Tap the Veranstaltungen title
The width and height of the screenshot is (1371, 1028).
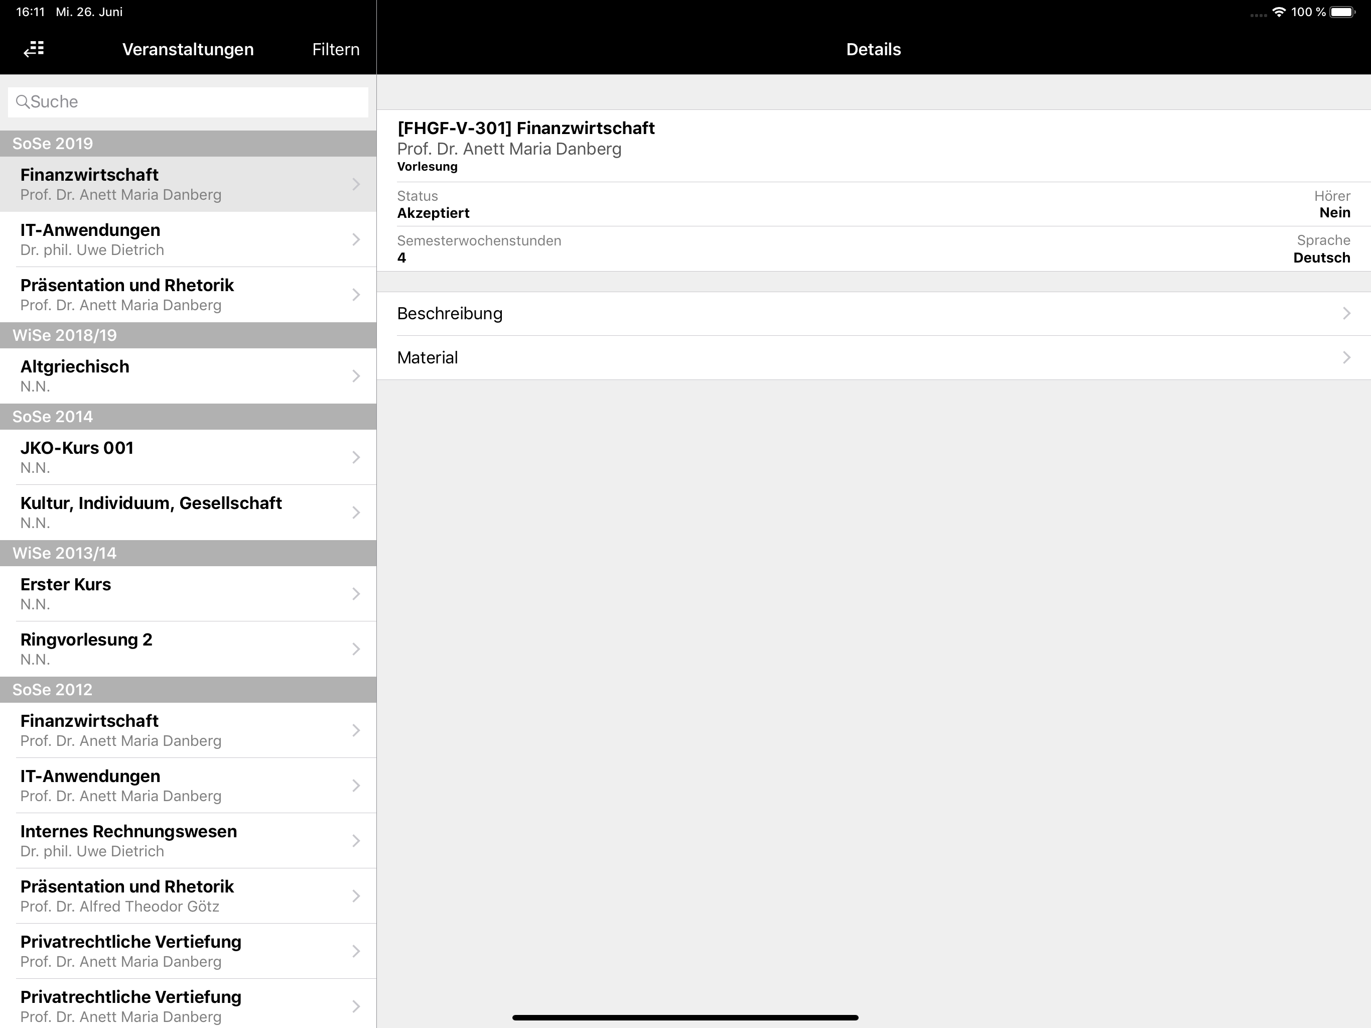188,49
